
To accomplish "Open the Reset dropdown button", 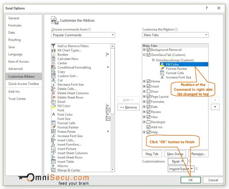I will coord(178,161).
